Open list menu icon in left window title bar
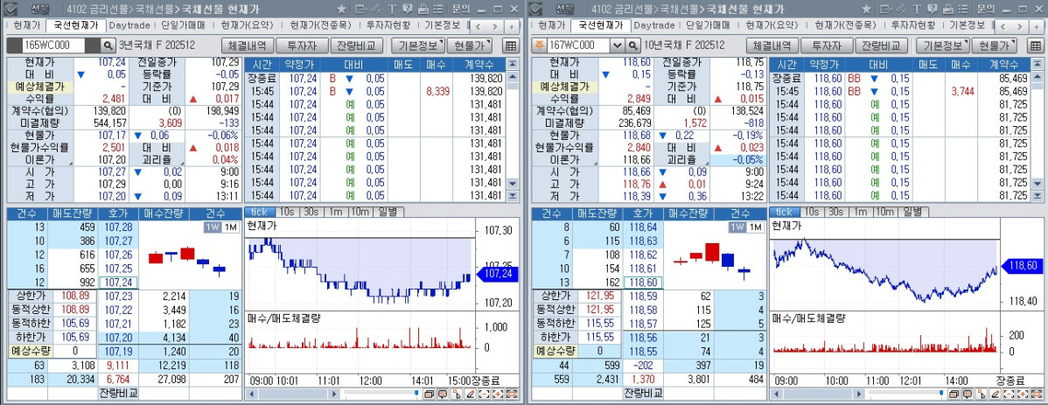 (437, 10)
